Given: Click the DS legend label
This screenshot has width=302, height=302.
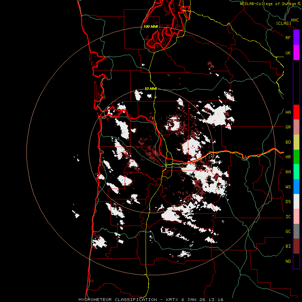Looking at the screenshot, I should [x=288, y=202].
